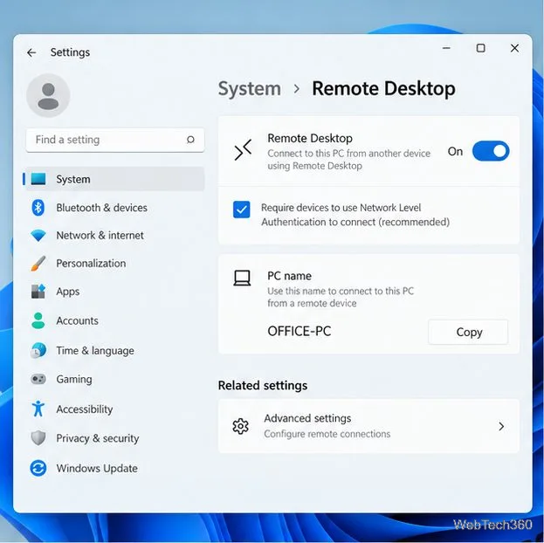Click Configure remote connections text
544x543 pixels.
coord(327,434)
